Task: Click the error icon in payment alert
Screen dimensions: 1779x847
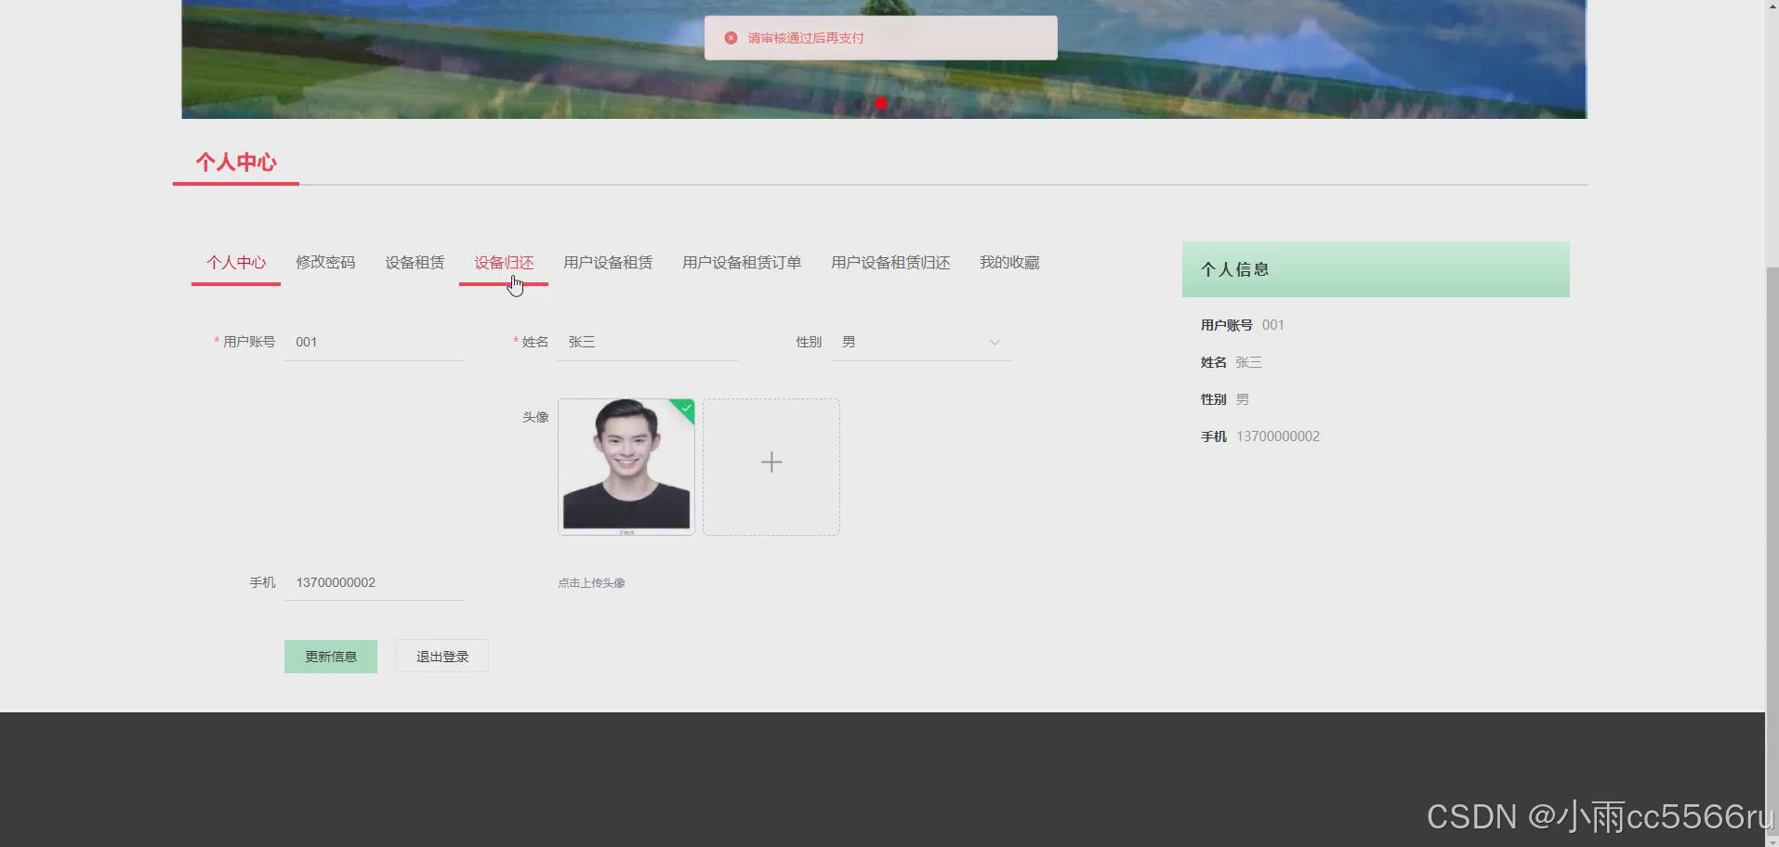Action: pyautogui.click(x=731, y=37)
